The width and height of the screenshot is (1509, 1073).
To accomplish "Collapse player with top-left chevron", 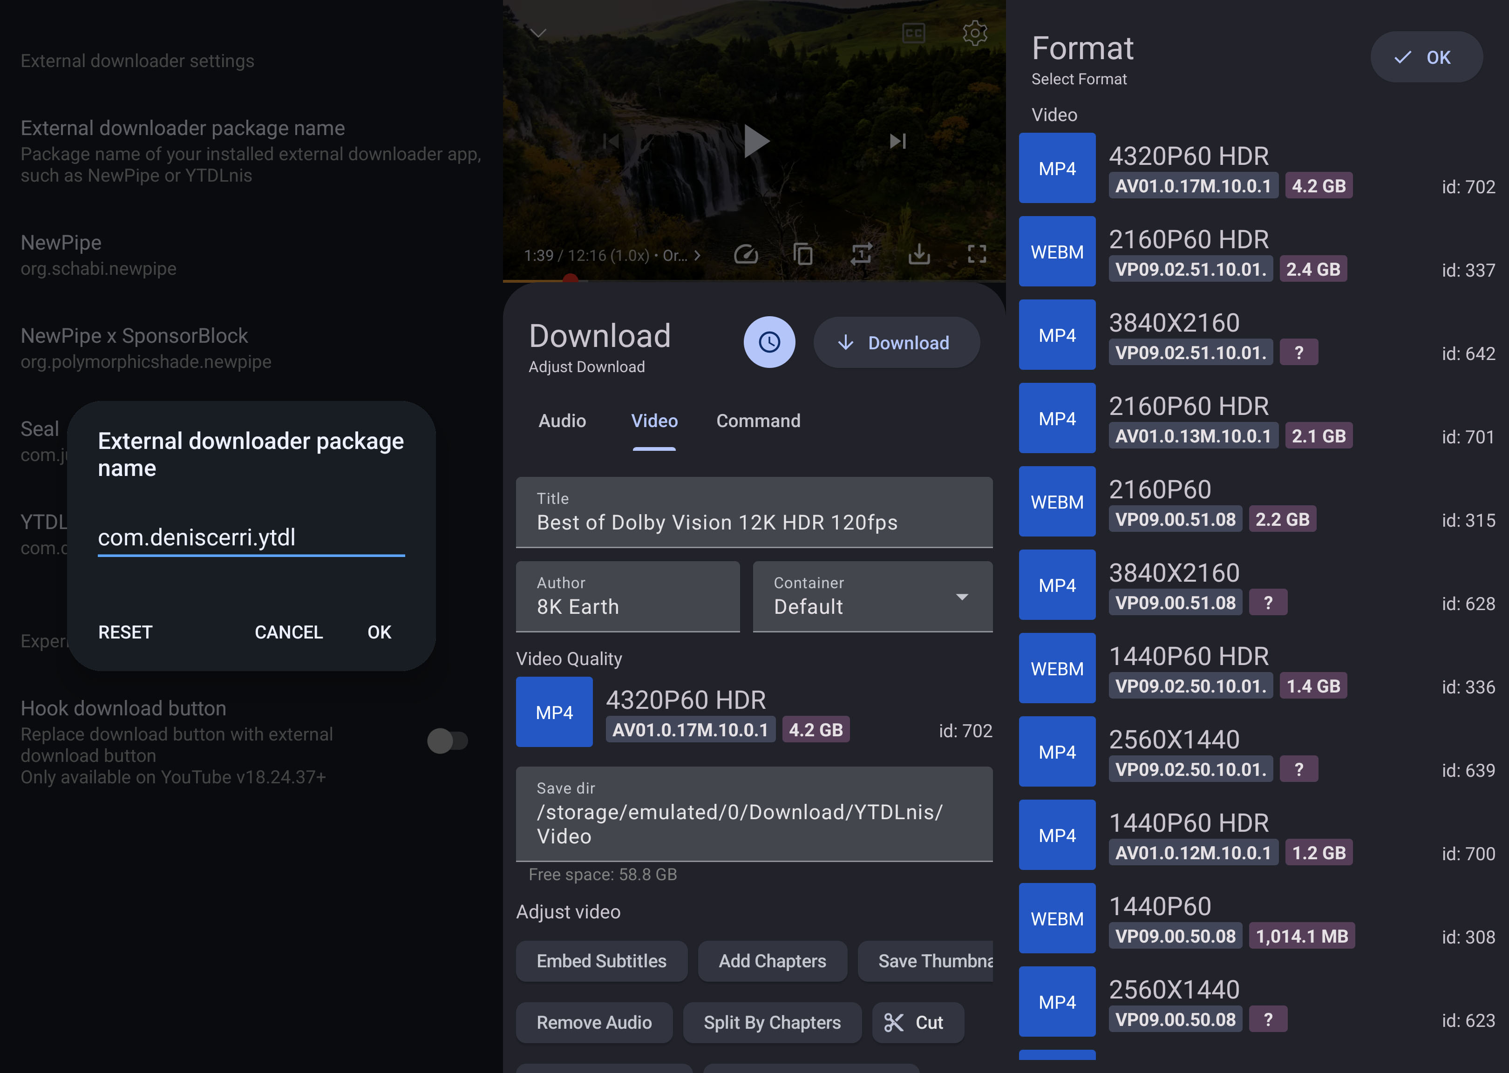I will (x=538, y=33).
